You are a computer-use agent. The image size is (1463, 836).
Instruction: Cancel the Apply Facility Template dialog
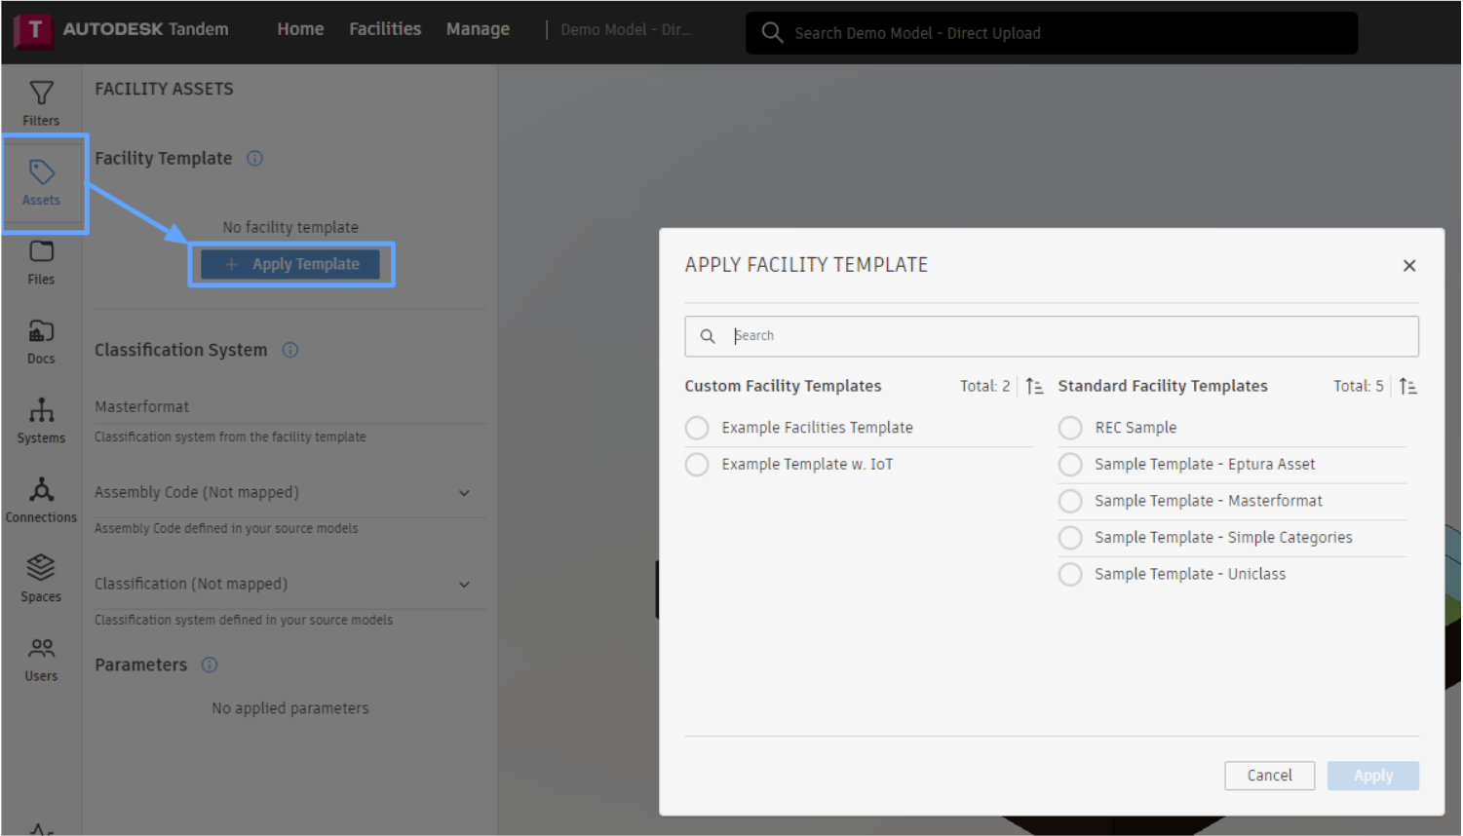tap(1269, 776)
